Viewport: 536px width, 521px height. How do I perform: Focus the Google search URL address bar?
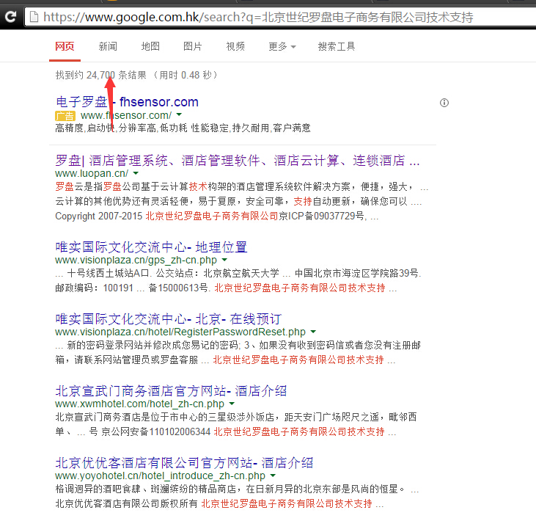point(280,17)
